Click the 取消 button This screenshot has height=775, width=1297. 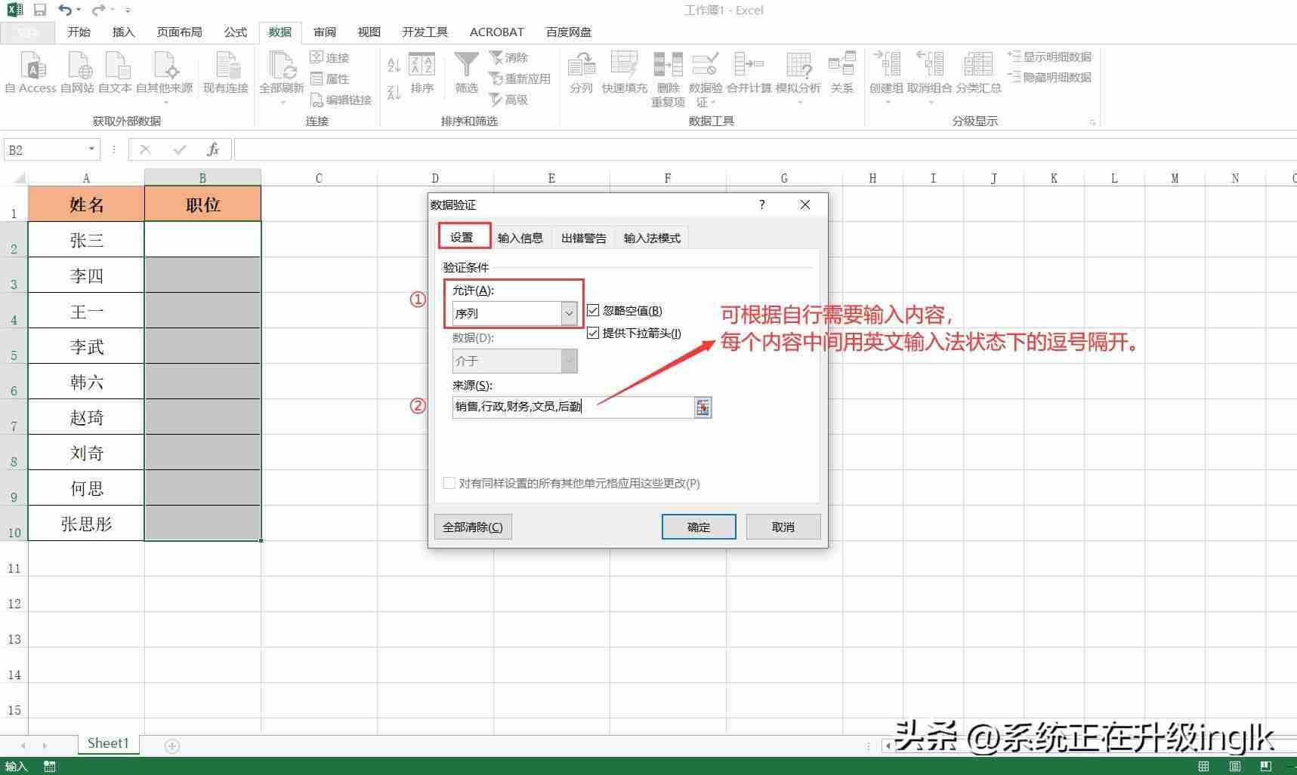tap(783, 527)
